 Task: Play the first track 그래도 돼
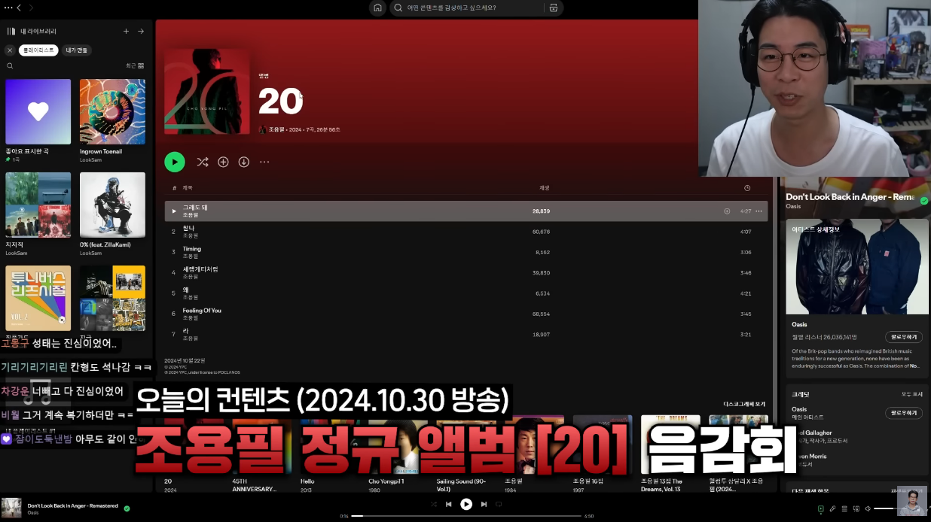point(174,211)
